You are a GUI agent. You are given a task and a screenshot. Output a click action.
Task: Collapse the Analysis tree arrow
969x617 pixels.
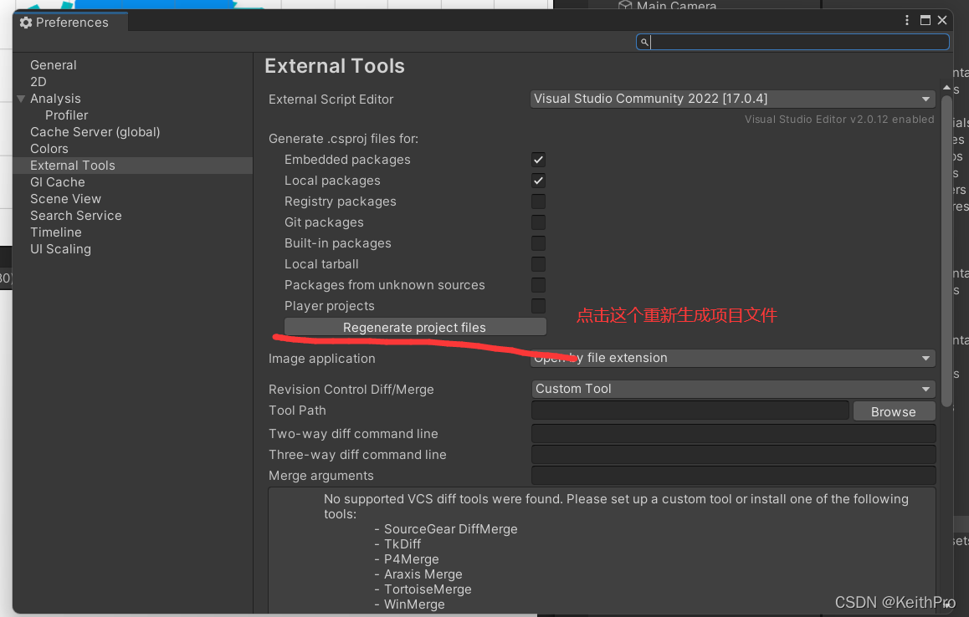[x=21, y=99]
